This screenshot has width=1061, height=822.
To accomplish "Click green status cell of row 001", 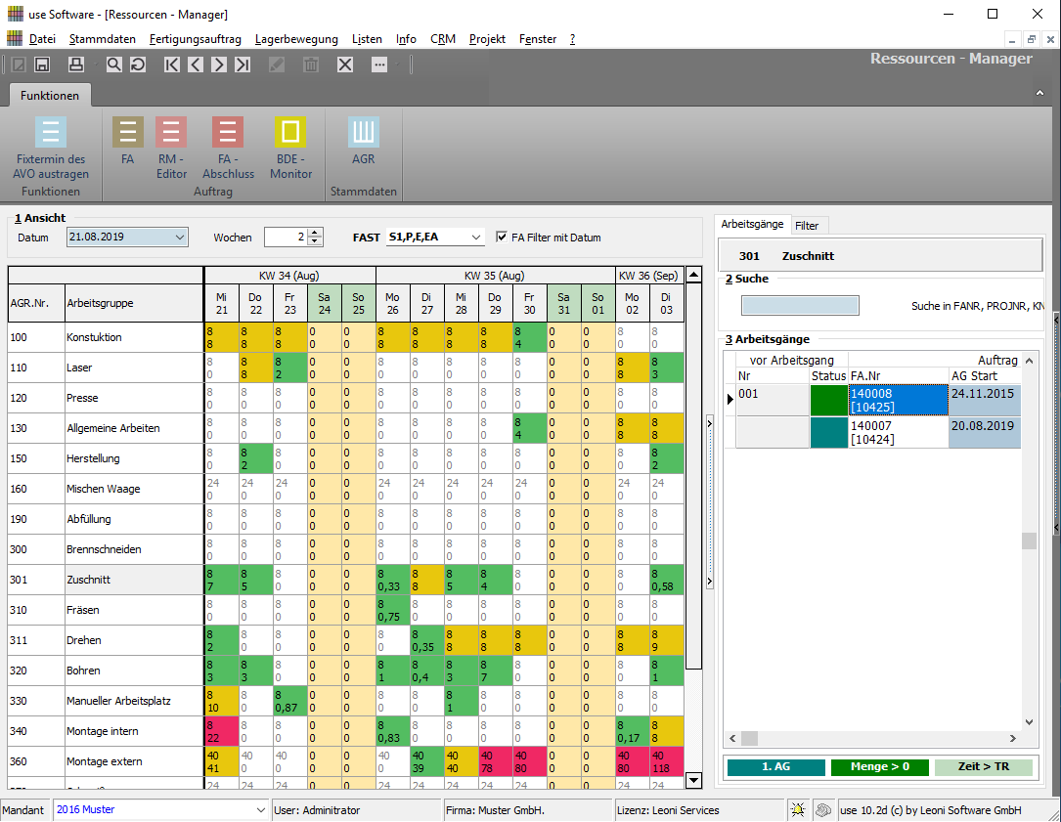I will [x=829, y=400].
